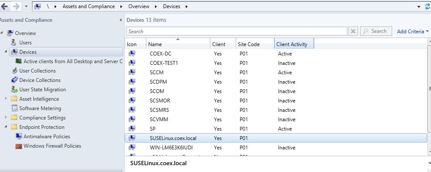Select the Overview tree node icon

coord(10,33)
